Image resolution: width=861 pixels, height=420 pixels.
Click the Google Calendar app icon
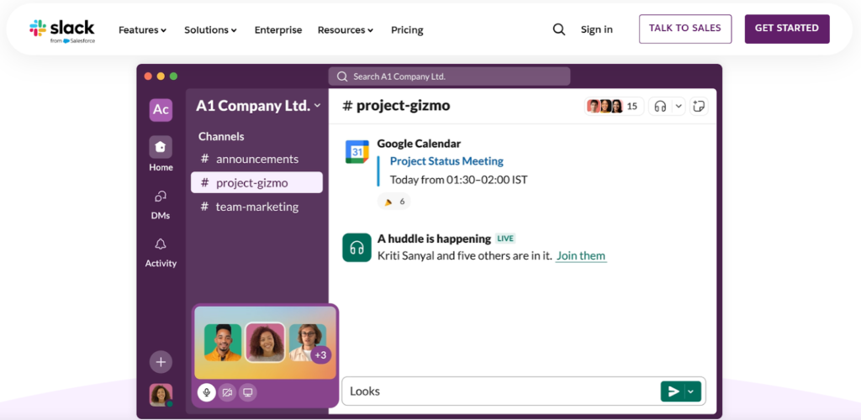(357, 152)
